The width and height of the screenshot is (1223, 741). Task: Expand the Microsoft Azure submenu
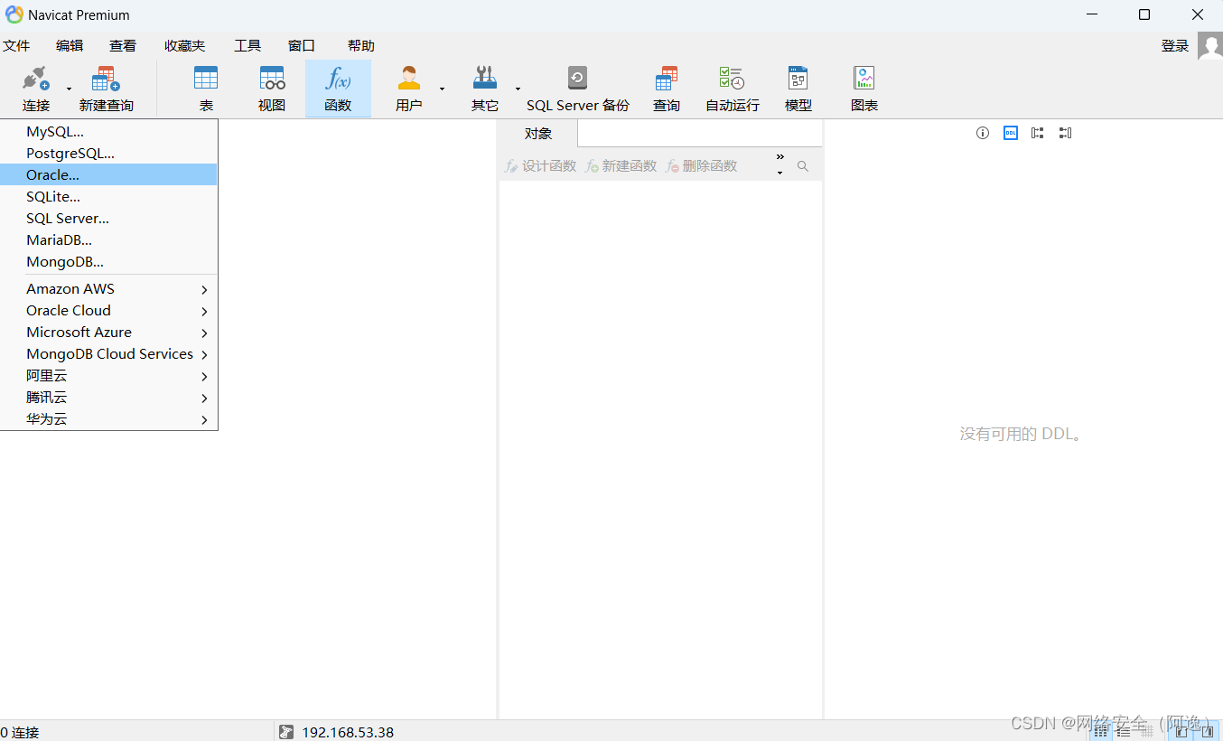coord(108,333)
